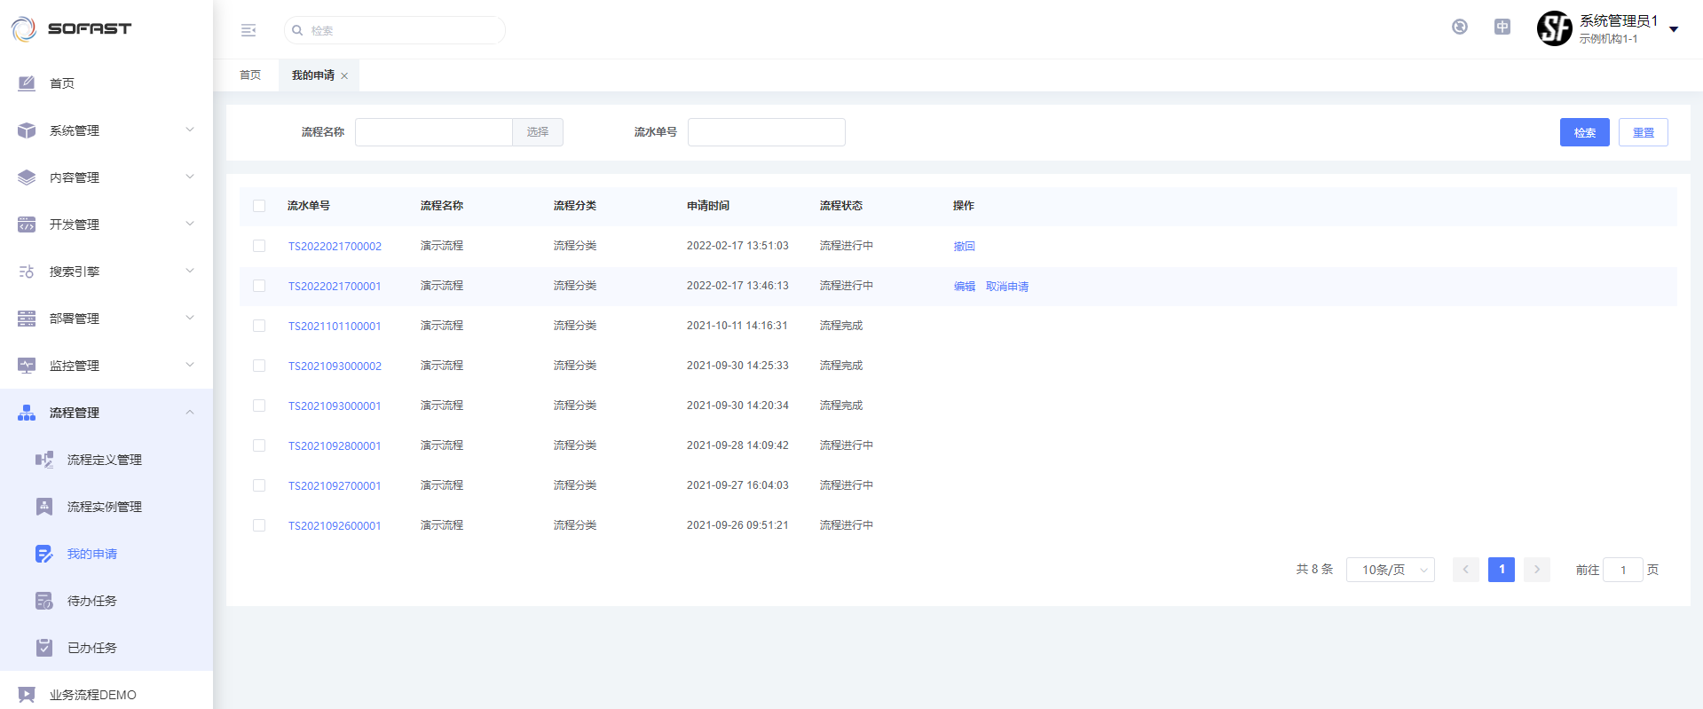Open the 10条/页 page size dropdown
Screen dimensions: 1703x709
[1390, 570]
